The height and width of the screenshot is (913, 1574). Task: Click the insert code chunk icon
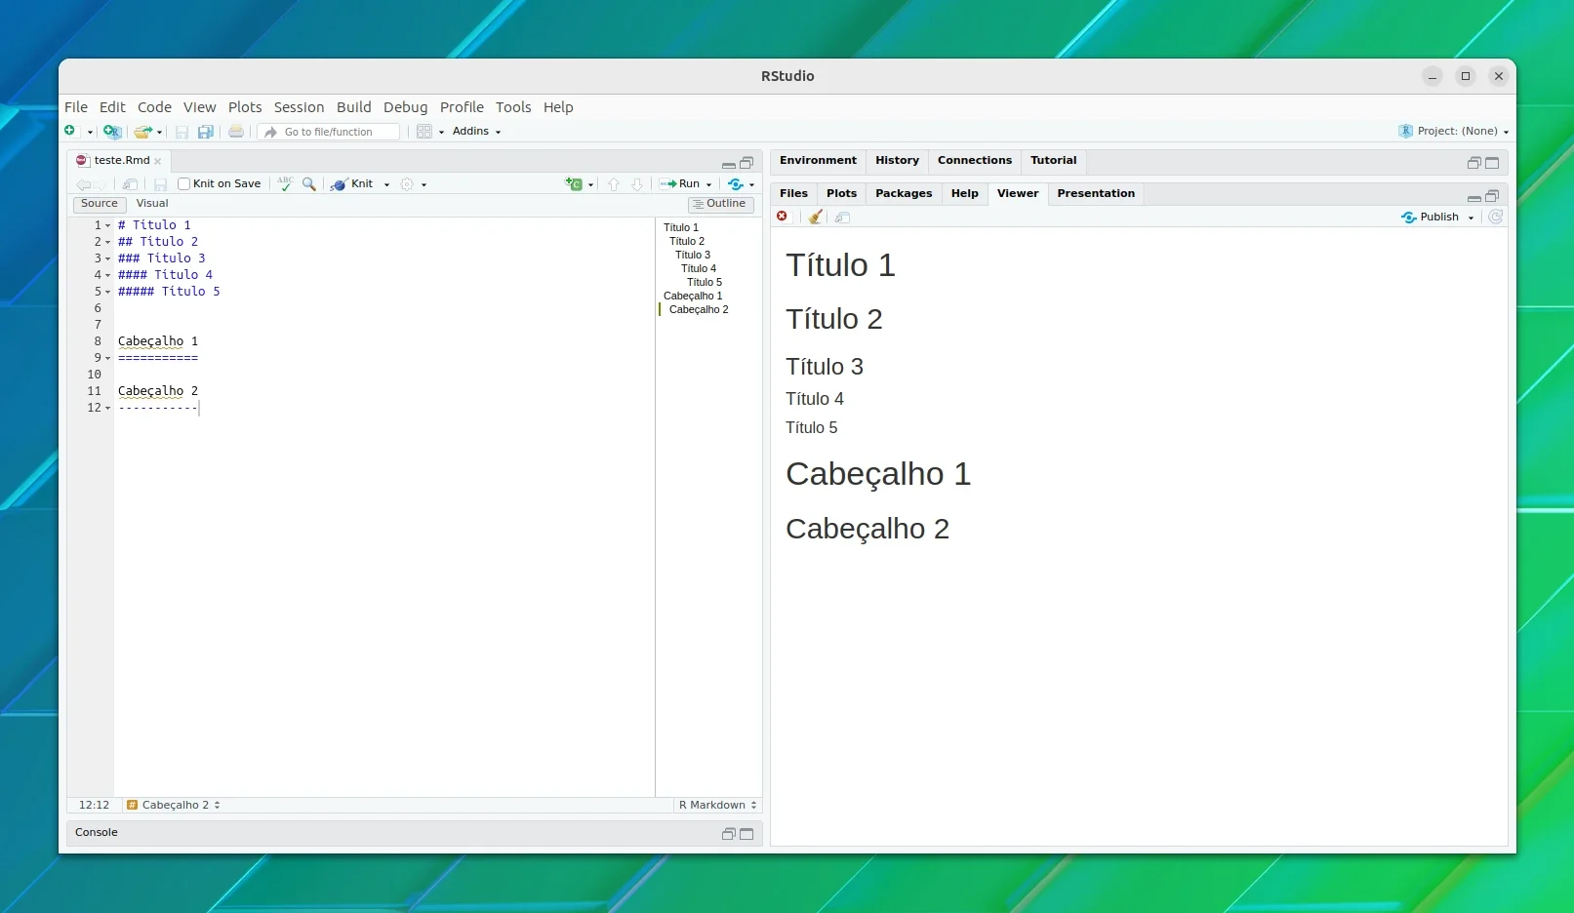(x=574, y=184)
